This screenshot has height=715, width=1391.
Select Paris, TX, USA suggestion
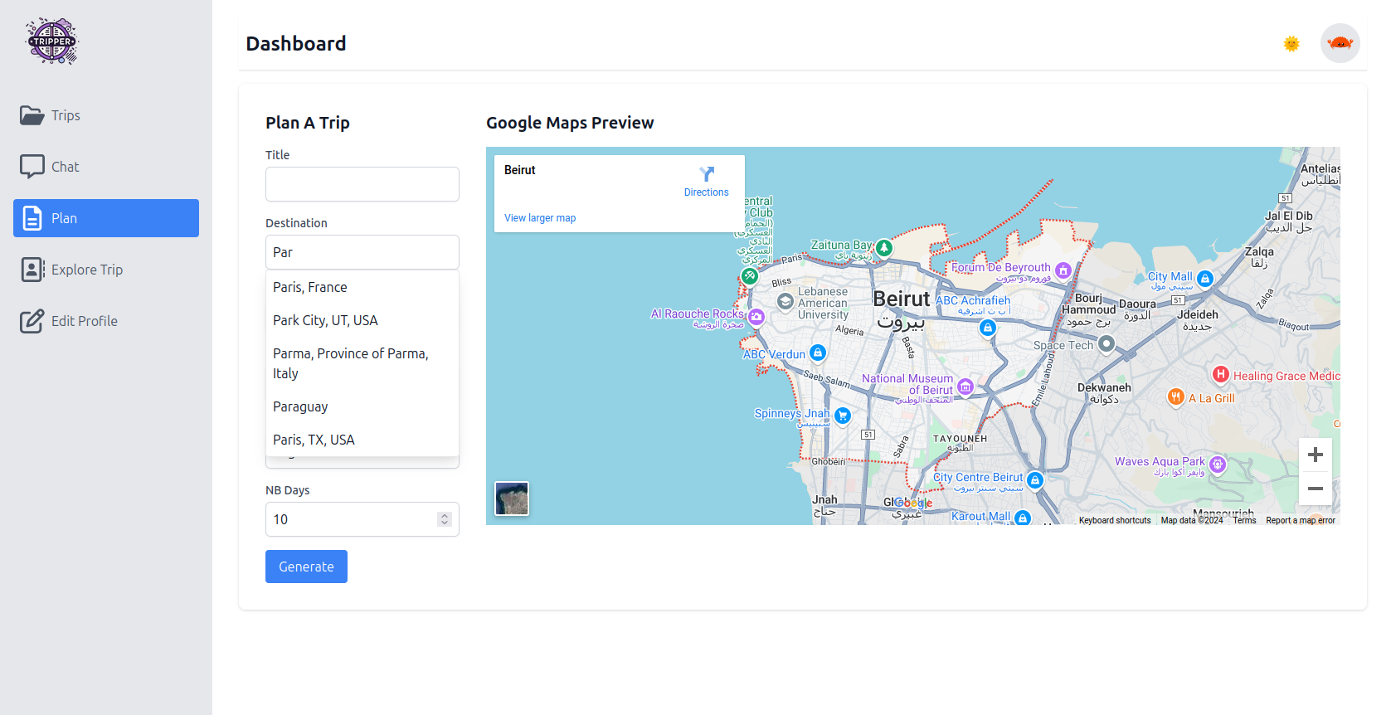(x=362, y=440)
